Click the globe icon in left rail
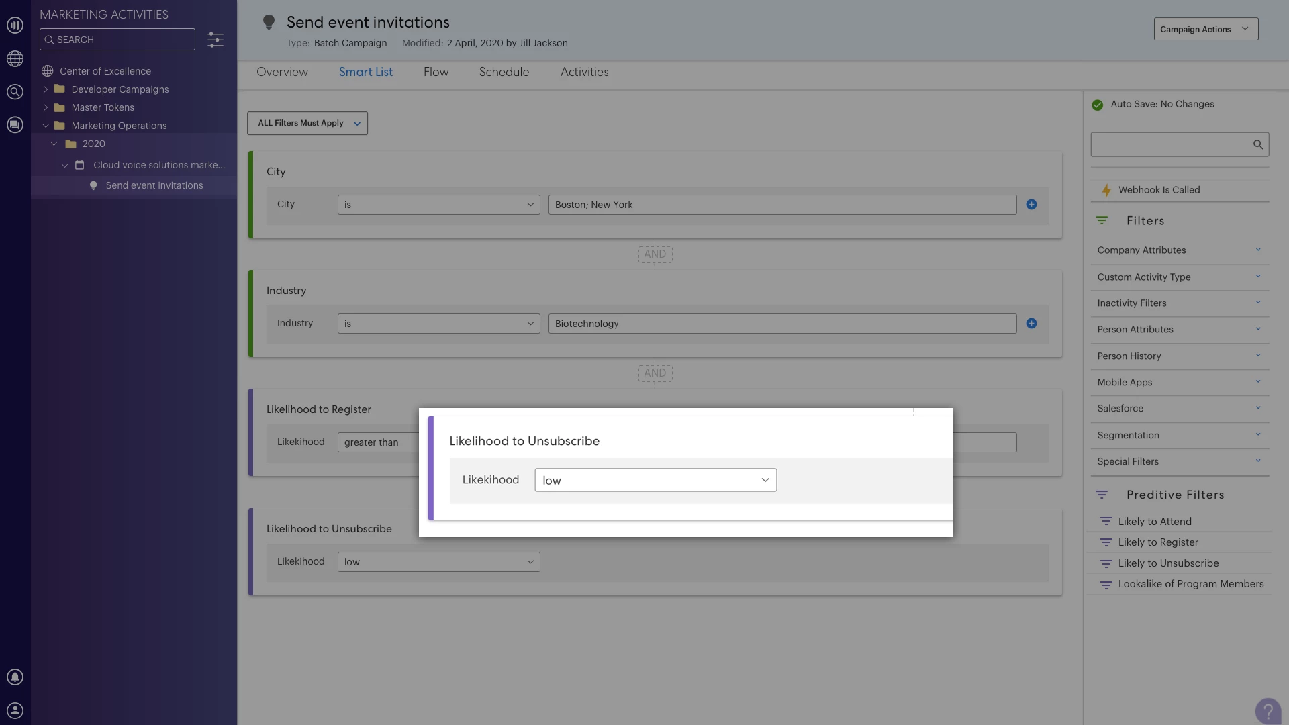Image resolution: width=1289 pixels, height=725 pixels. click(15, 58)
